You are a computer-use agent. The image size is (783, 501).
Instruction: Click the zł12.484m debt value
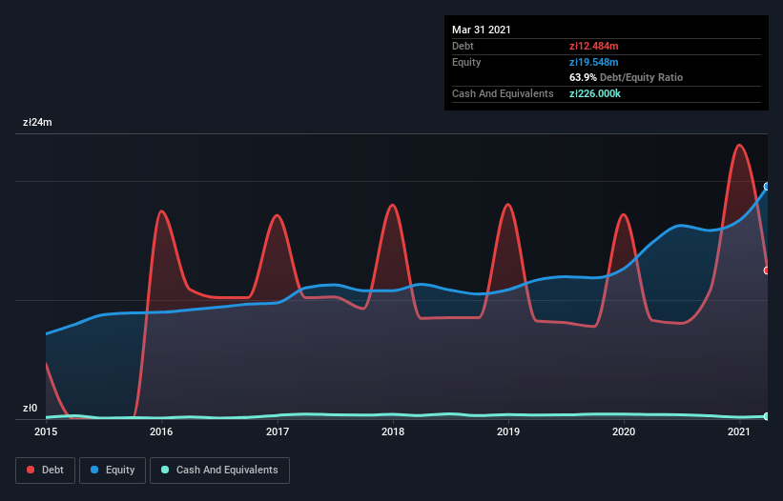(594, 46)
